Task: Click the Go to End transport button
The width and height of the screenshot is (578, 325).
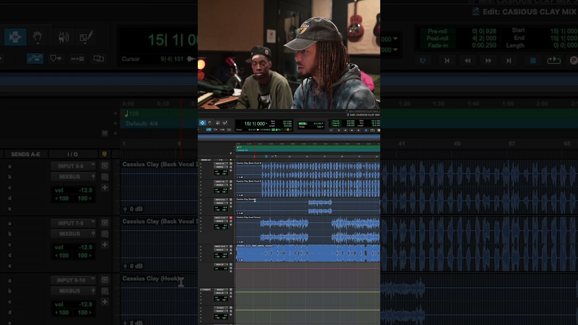Action: (x=359, y=130)
